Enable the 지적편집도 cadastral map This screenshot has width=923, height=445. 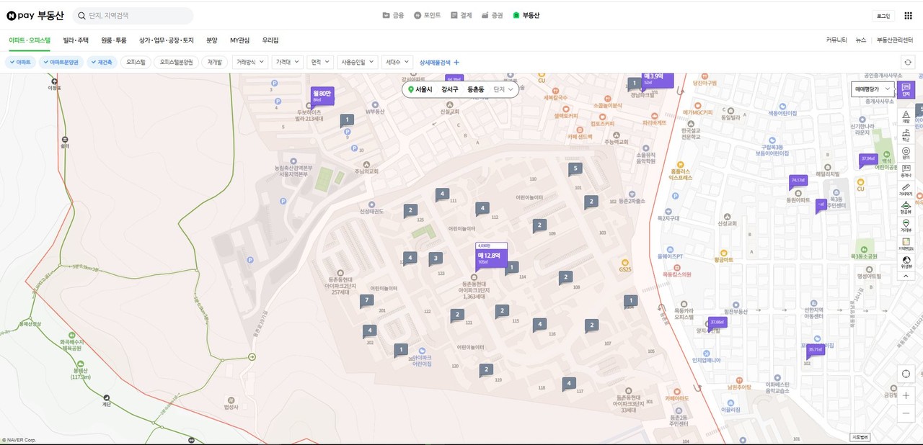(906, 244)
